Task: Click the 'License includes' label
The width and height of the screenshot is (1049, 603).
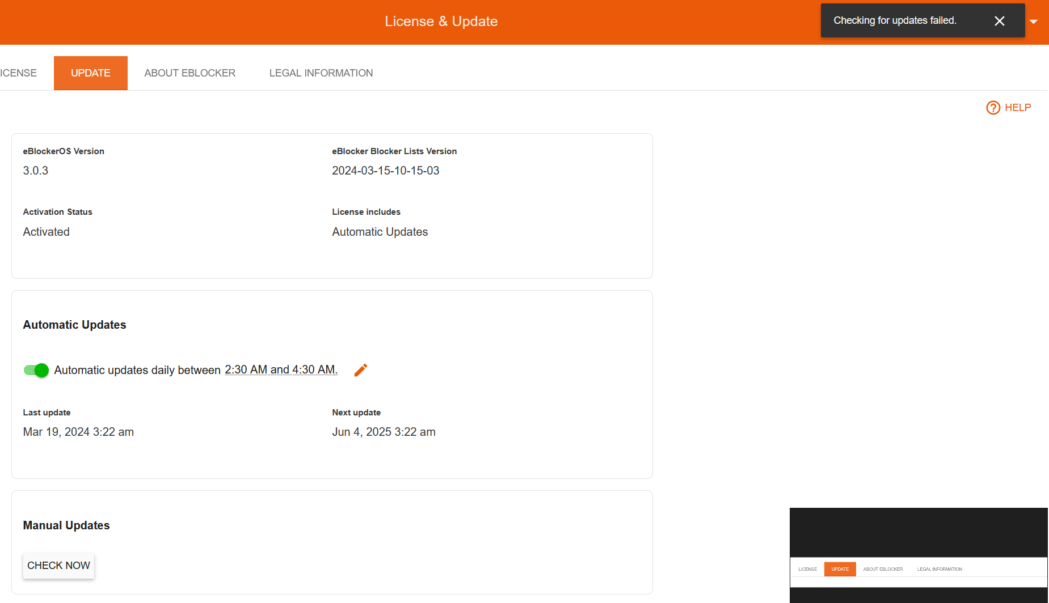Action: point(366,212)
